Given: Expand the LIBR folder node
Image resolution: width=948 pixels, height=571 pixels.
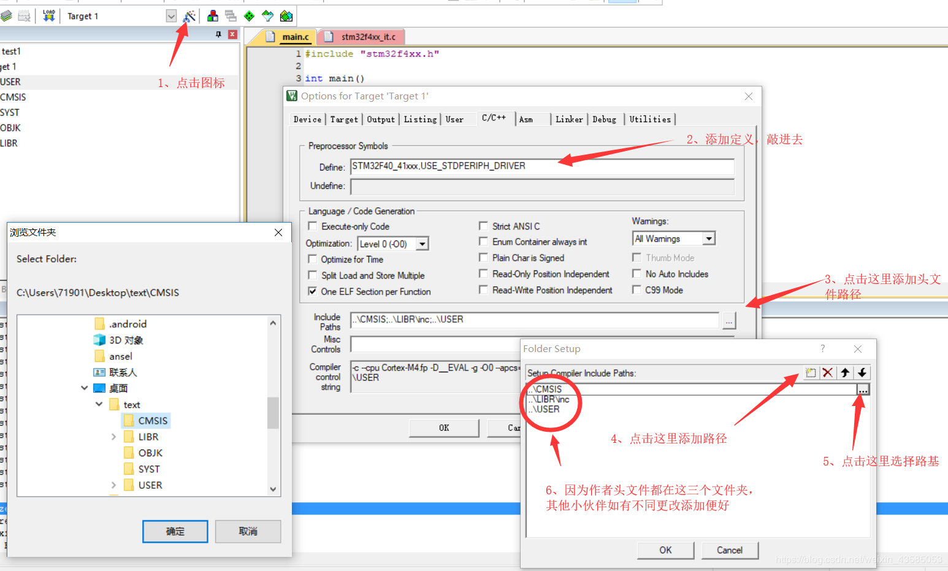Looking at the screenshot, I should (113, 437).
